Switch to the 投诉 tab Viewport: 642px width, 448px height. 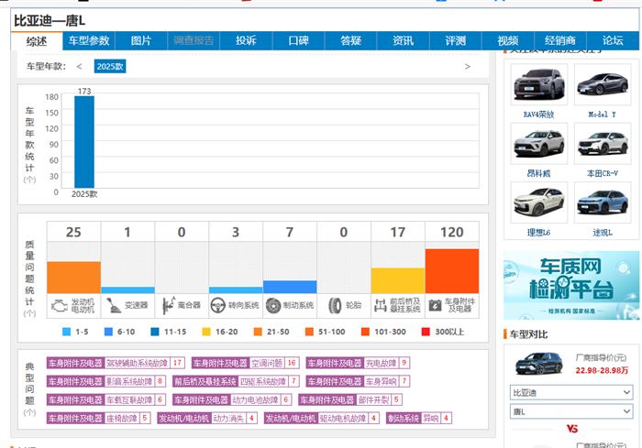point(246,40)
